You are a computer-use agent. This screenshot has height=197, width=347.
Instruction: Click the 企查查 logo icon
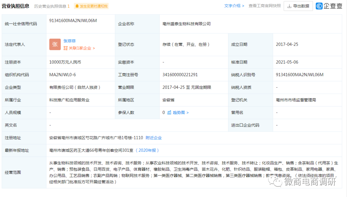coord(320,6)
